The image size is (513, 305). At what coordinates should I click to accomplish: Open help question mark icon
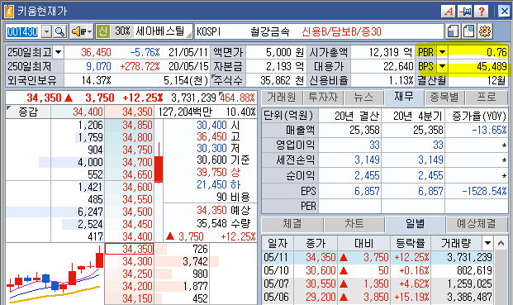[x=481, y=12]
